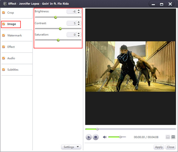Click the Brightness slider handle
Viewport: 178px width, 152px height.
(x=55, y=17)
